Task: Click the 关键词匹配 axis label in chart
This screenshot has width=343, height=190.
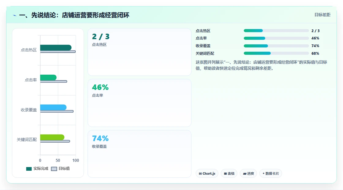Action: pyautogui.click(x=27, y=140)
